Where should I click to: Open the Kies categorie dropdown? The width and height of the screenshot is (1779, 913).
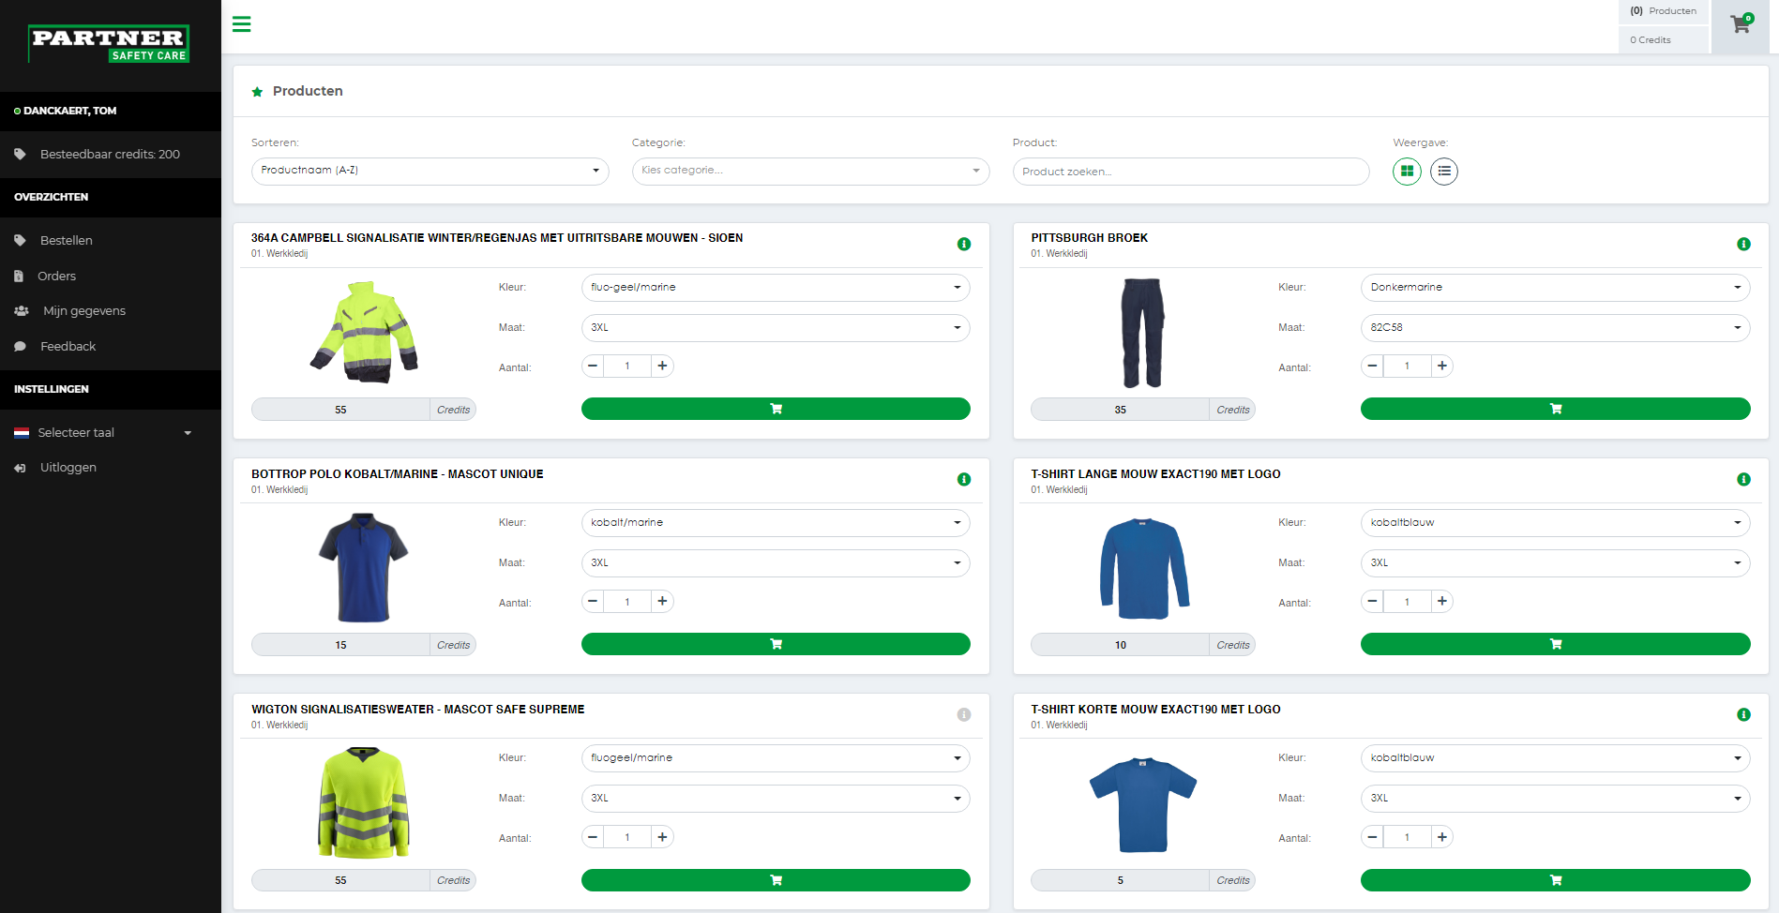[x=810, y=171]
